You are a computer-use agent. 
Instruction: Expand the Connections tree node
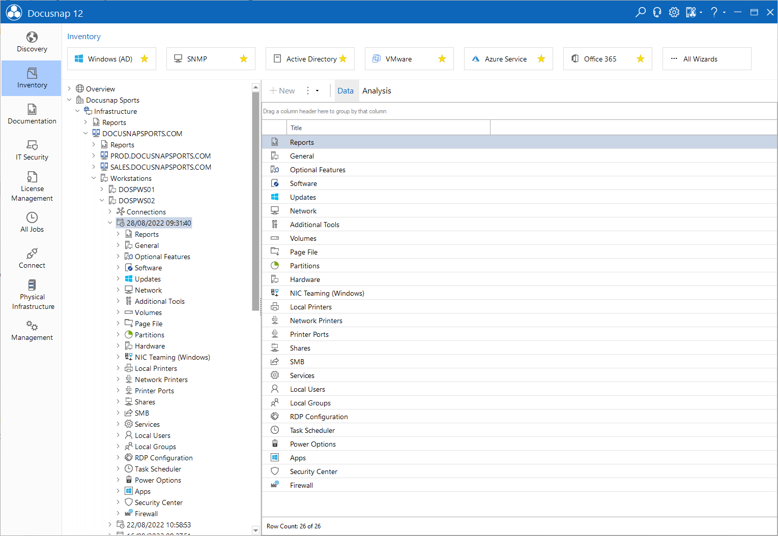(x=110, y=212)
